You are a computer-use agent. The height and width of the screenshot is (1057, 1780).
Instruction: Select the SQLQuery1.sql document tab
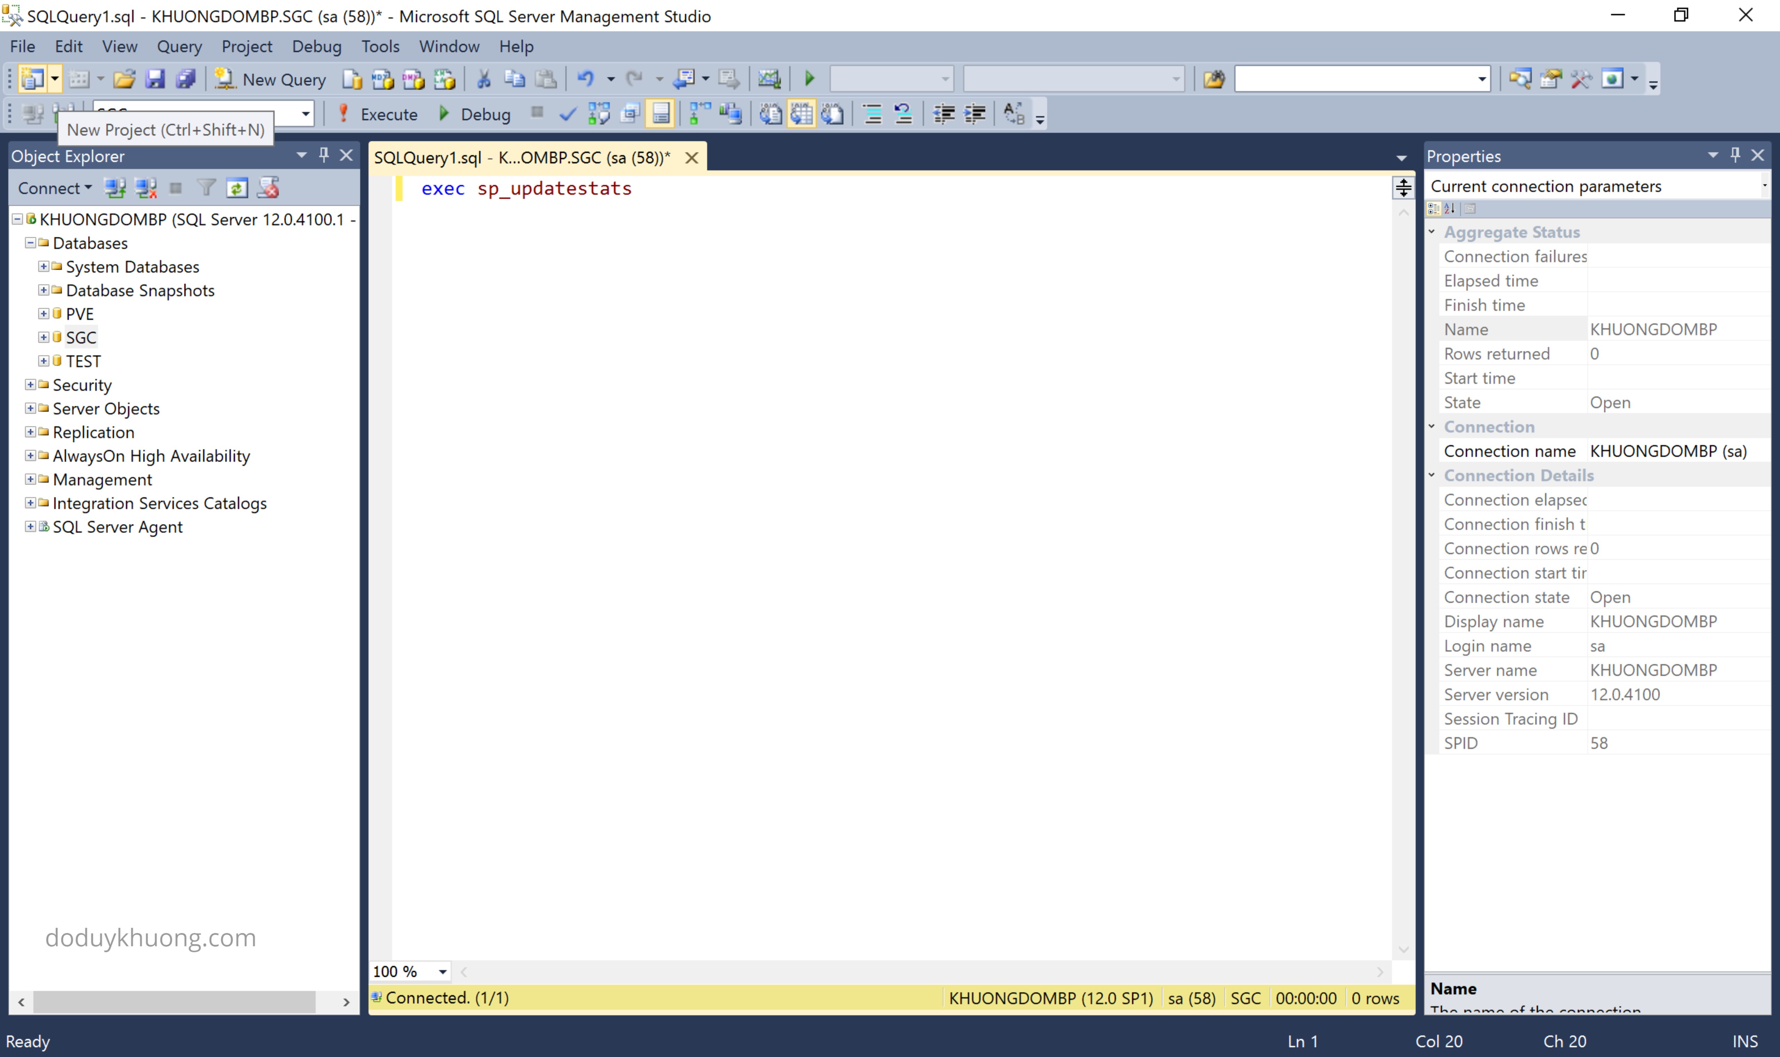click(x=522, y=158)
